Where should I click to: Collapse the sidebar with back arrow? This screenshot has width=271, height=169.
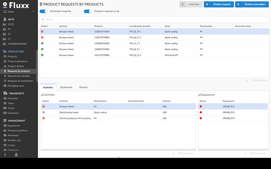(x=5, y=155)
